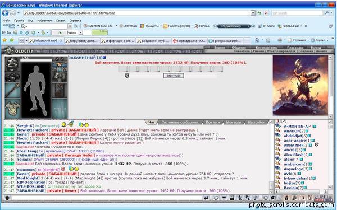Click the eraser clear-chat icon
The width and height of the screenshot is (337, 210).
(x=216, y=198)
